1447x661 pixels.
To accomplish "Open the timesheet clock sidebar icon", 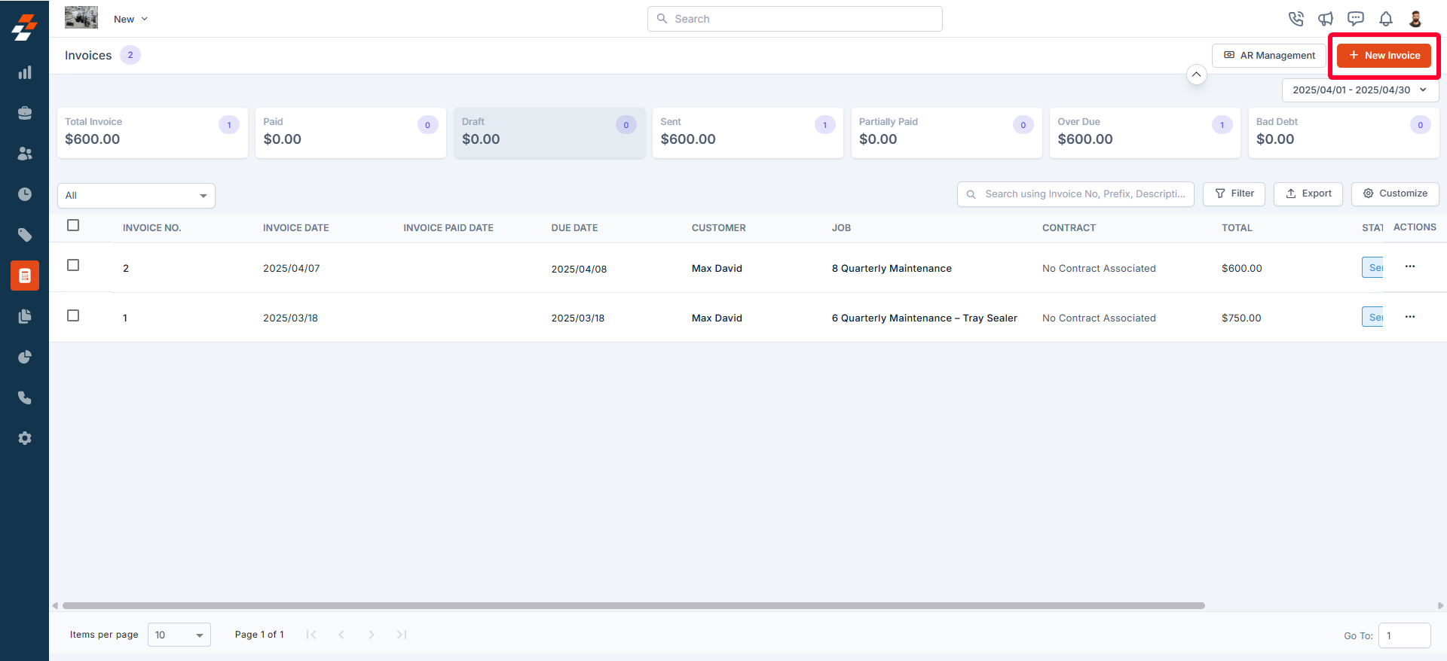I will tap(25, 194).
